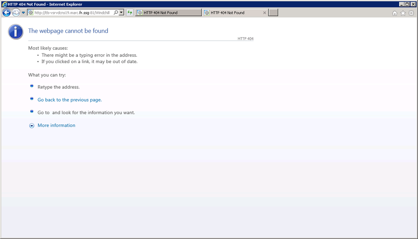Switch to first HTTP 404 Not Found tab
This screenshot has width=418, height=239.
click(169, 13)
